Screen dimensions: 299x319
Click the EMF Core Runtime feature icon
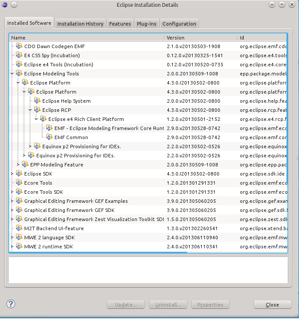coord(50,128)
